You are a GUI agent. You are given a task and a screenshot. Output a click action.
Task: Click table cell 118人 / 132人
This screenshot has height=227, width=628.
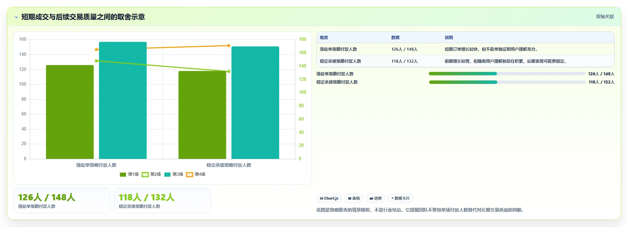[404, 61]
